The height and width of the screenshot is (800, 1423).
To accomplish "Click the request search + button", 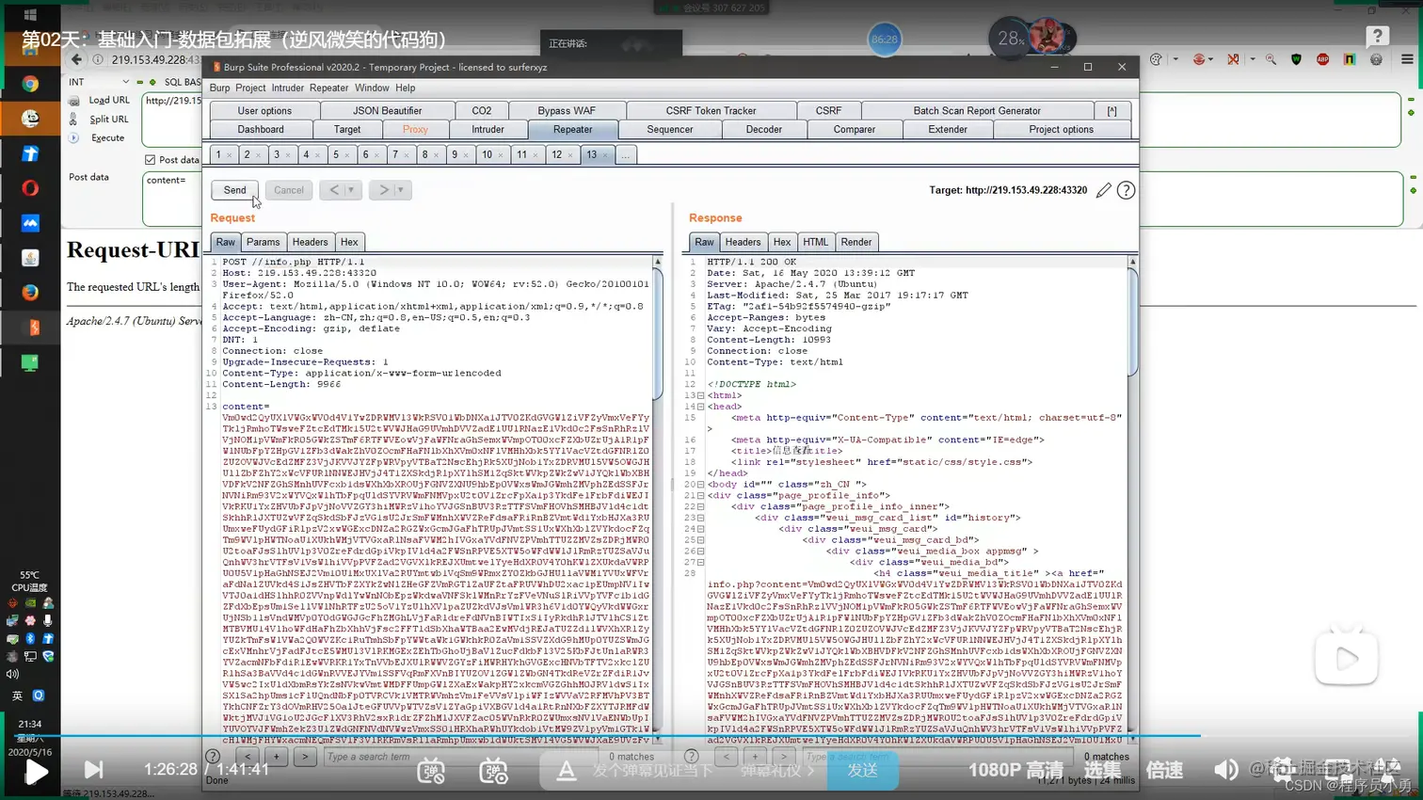I will (277, 756).
